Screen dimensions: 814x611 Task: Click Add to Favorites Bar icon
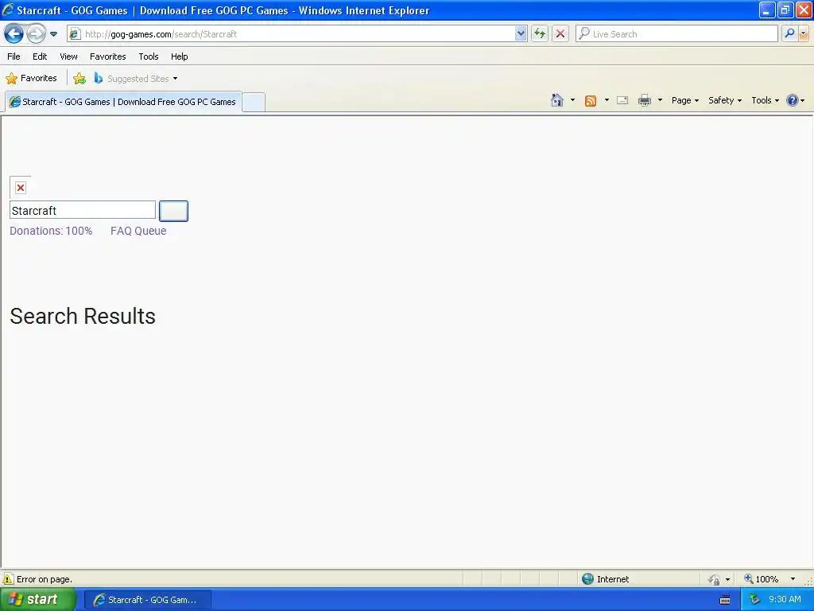[x=79, y=79]
